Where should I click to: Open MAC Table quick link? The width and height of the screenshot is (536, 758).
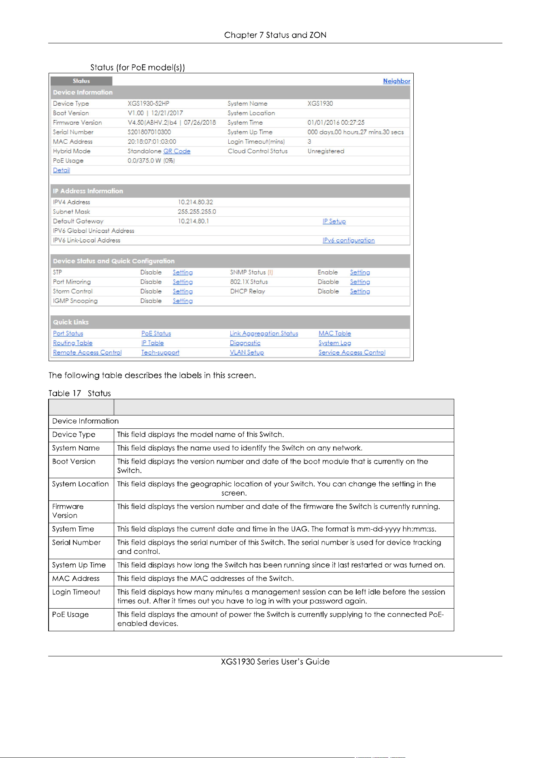(335, 333)
